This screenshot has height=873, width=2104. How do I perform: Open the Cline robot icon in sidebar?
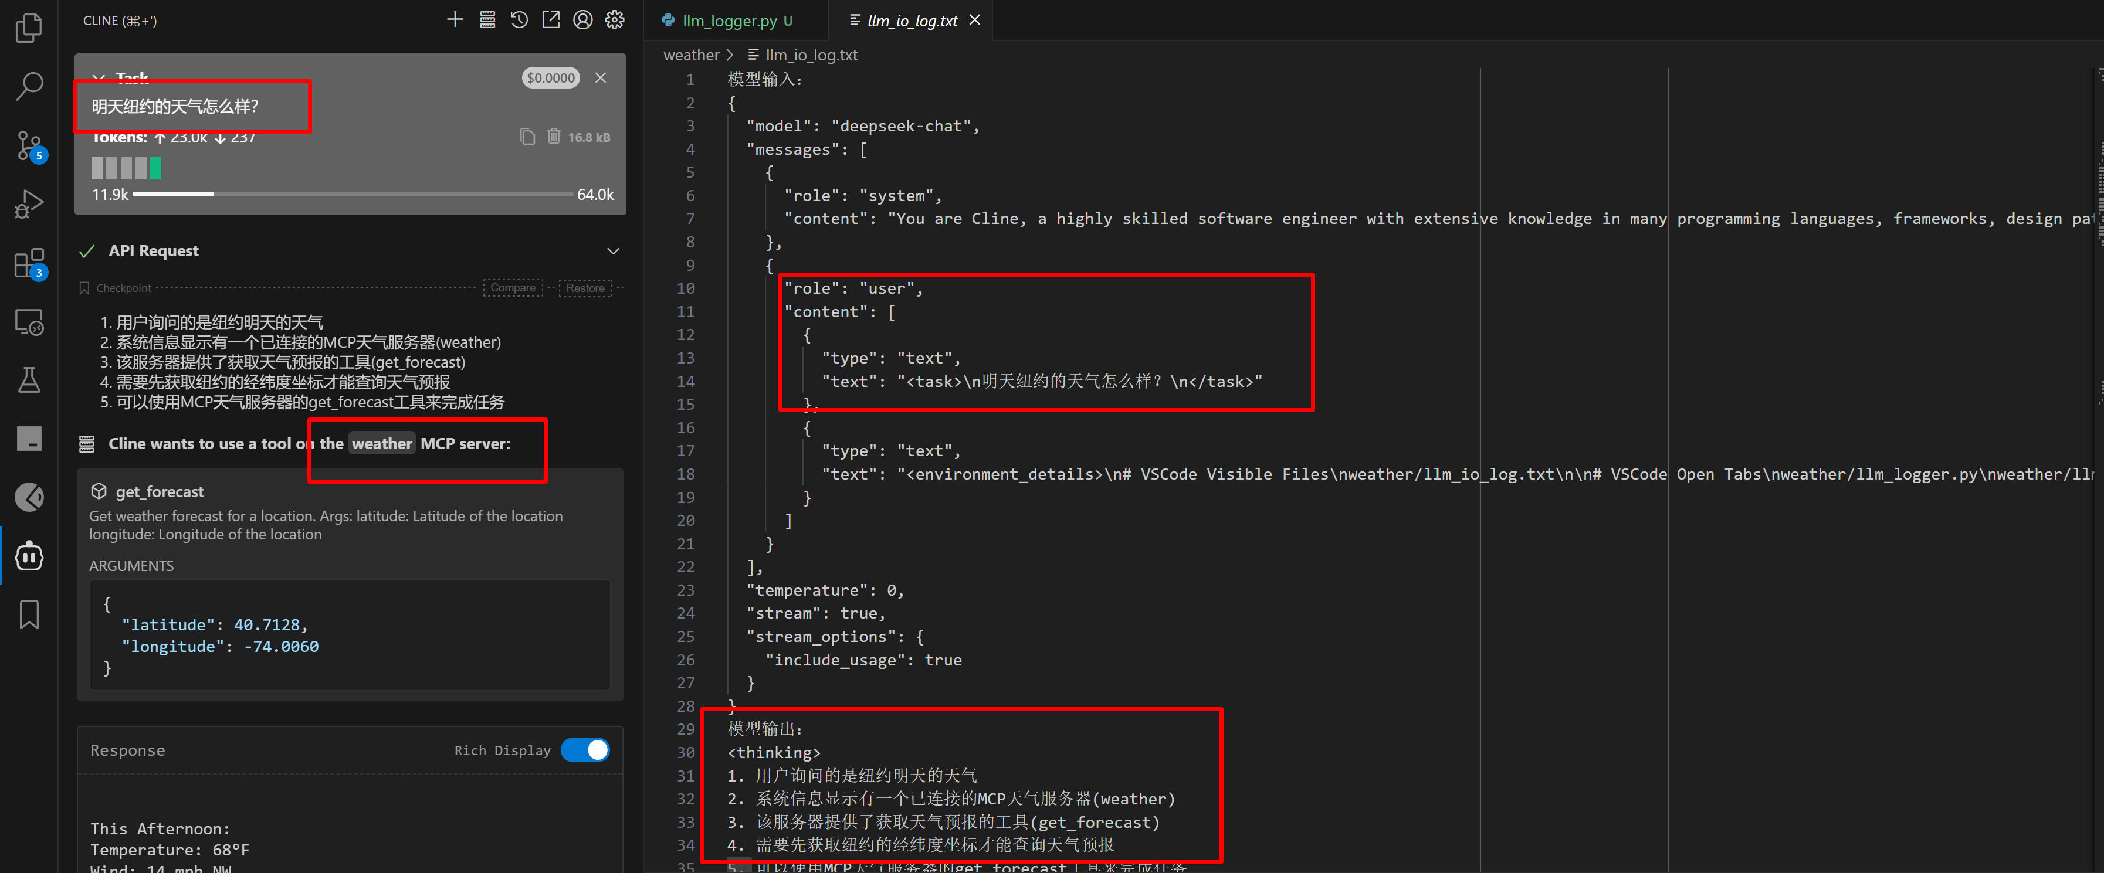tap(29, 556)
